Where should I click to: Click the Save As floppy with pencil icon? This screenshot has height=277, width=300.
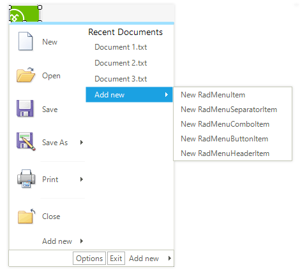(x=26, y=141)
